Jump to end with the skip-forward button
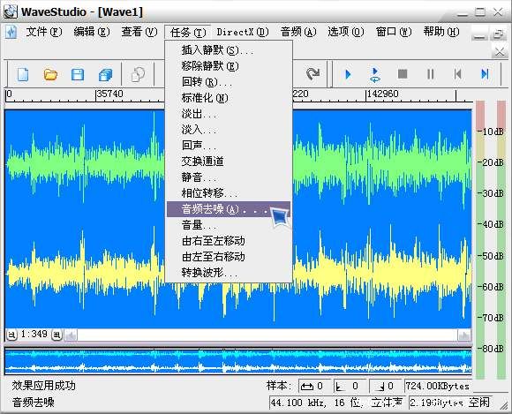The image size is (512, 414). (485, 74)
